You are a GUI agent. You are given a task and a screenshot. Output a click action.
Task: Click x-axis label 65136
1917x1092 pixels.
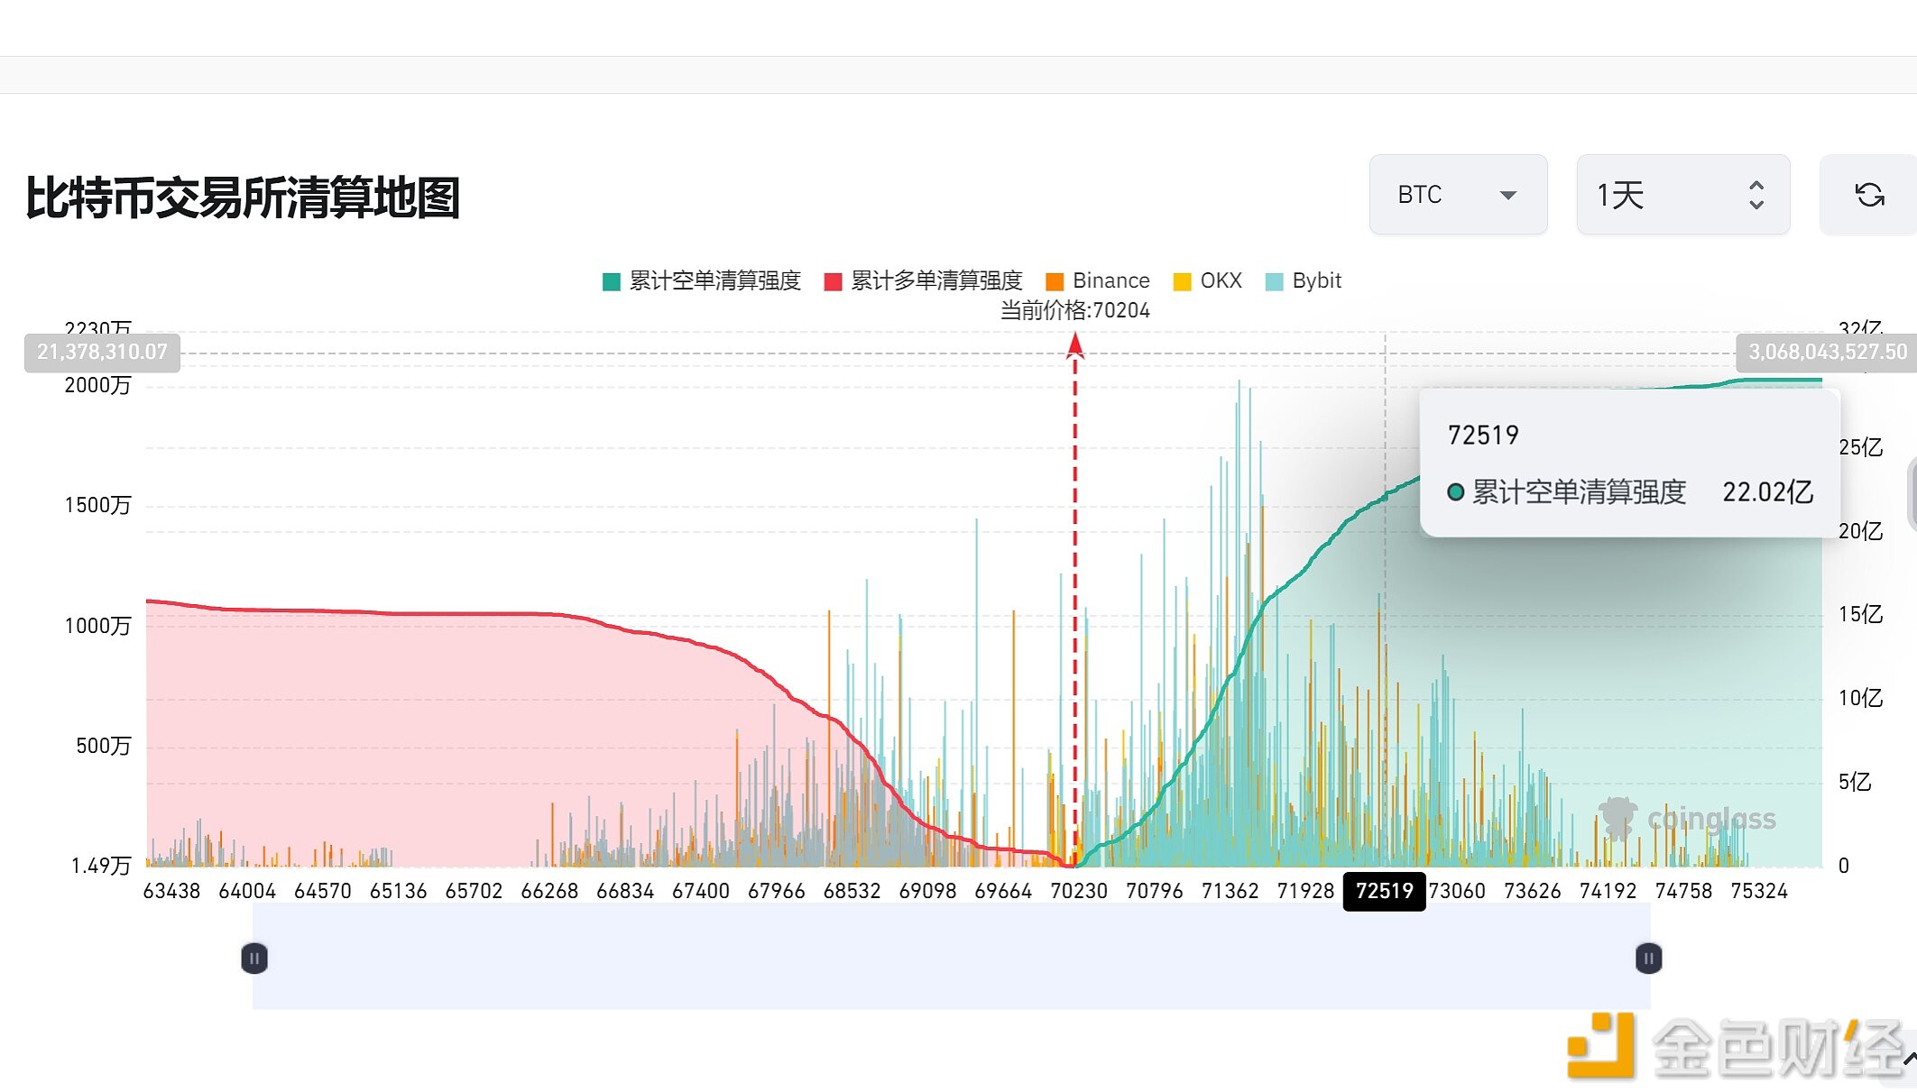pyautogui.click(x=398, y=891)
